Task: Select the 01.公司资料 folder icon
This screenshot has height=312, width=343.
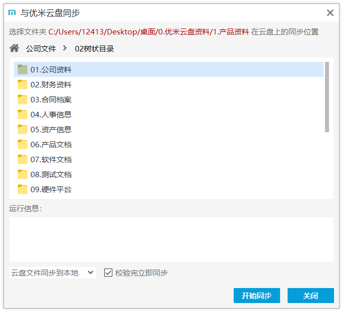Action: (x=22, y=69)
